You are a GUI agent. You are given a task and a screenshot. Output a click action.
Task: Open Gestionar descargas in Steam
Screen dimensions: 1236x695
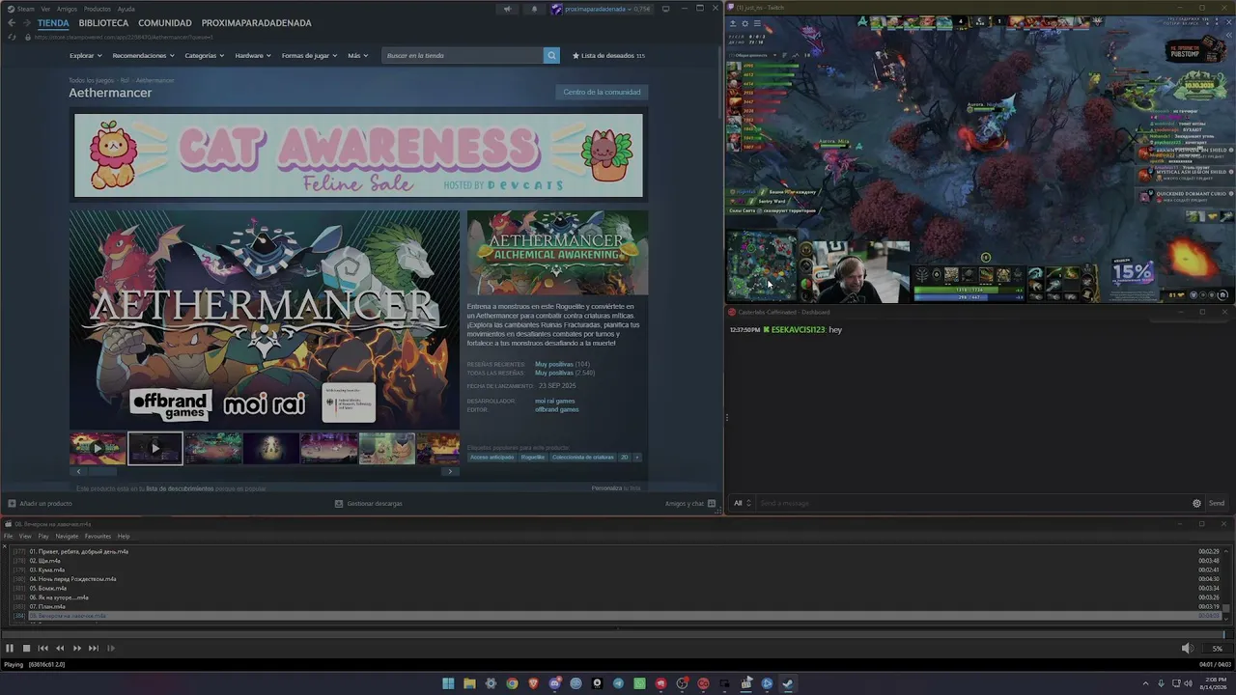[368, 503]
